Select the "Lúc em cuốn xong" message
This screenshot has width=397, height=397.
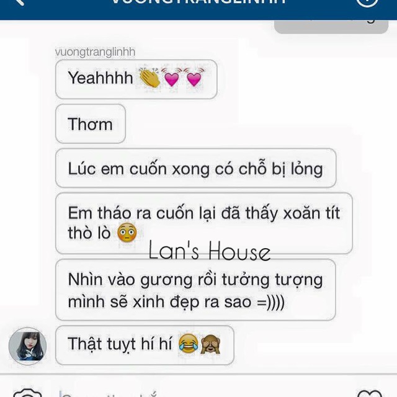[196, 168]
